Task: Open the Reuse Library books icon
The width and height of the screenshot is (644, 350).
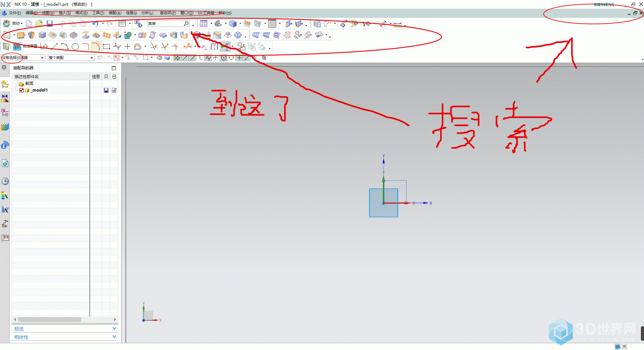Action: (x=5, y=127)
